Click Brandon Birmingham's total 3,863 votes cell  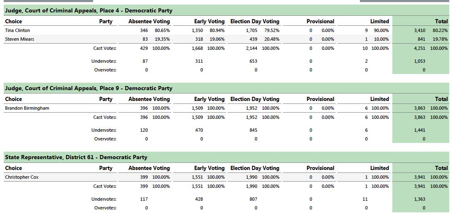point(419,108)
